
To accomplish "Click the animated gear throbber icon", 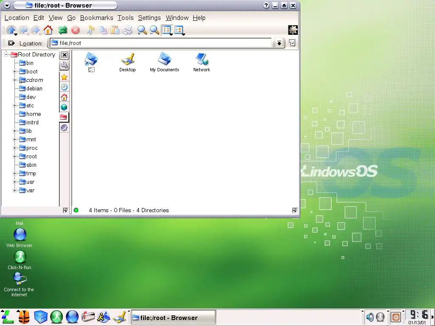I will pos(293,30).
